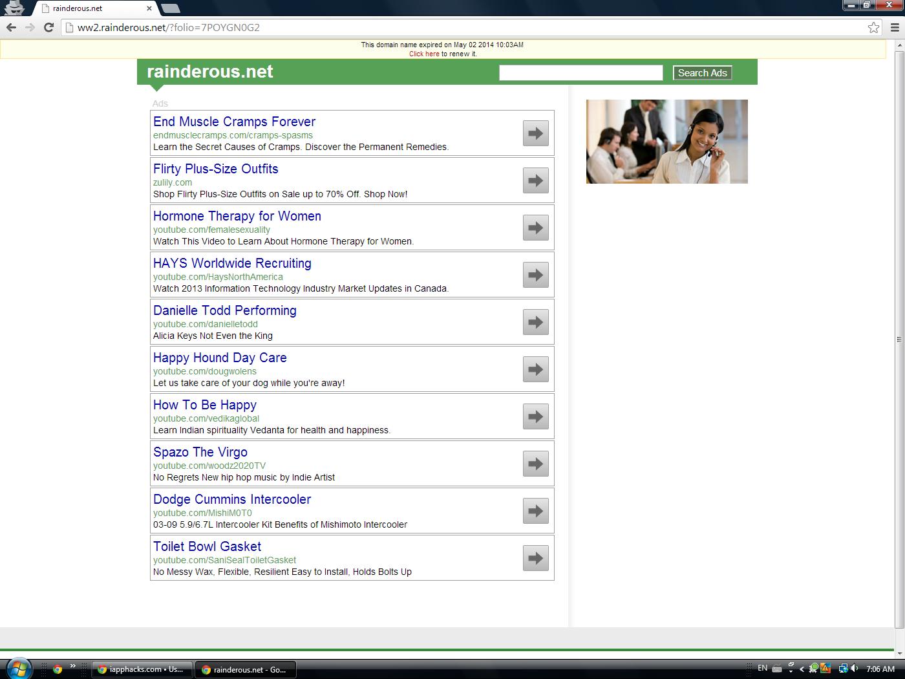The image size is (905, 679).
Task: Click youtube.com/HaysNorthAmerica URL text
Action: click(x=218, y=277)
